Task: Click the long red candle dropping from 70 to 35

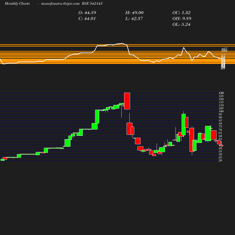Action: [192, 140]
